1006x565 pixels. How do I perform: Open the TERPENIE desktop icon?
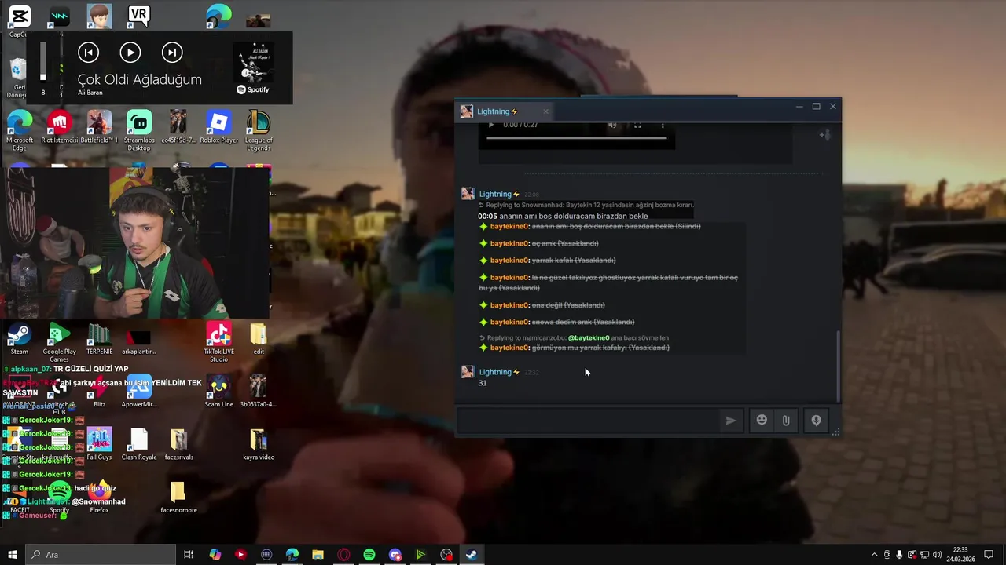click(99, 339)
